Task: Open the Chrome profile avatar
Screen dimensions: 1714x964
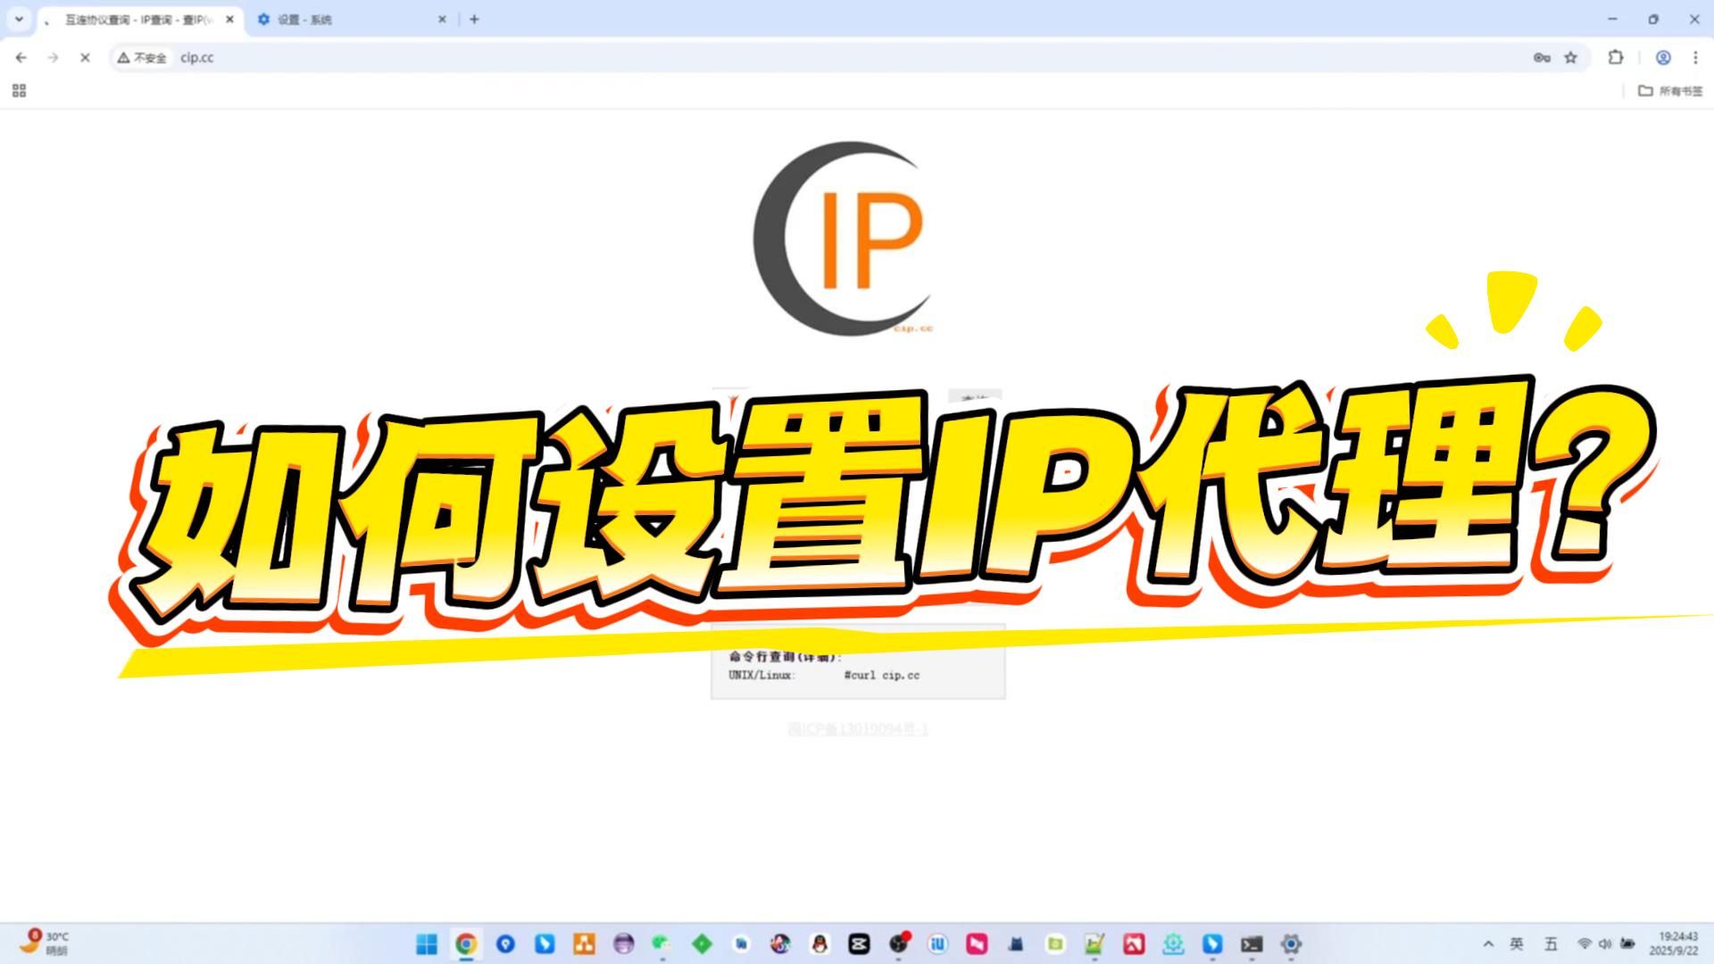Action: (1663, 57)
